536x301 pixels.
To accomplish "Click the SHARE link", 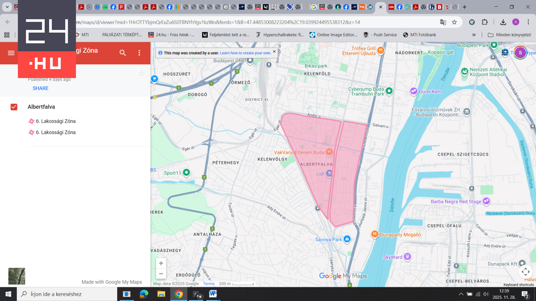I will (x=41, y=88).
